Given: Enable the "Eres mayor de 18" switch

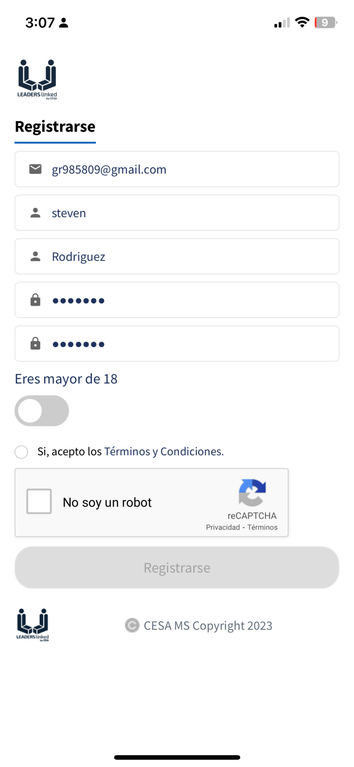Looking at the screenshot, I should coord(42,411).
